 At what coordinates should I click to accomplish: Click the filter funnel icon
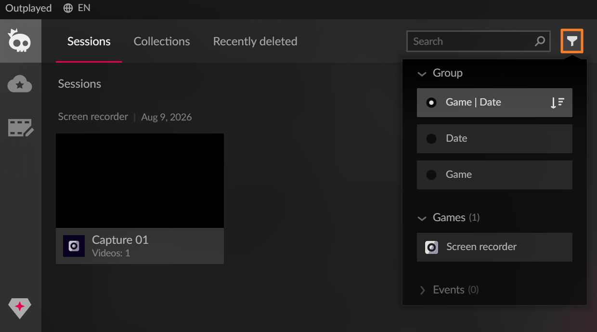572,41
